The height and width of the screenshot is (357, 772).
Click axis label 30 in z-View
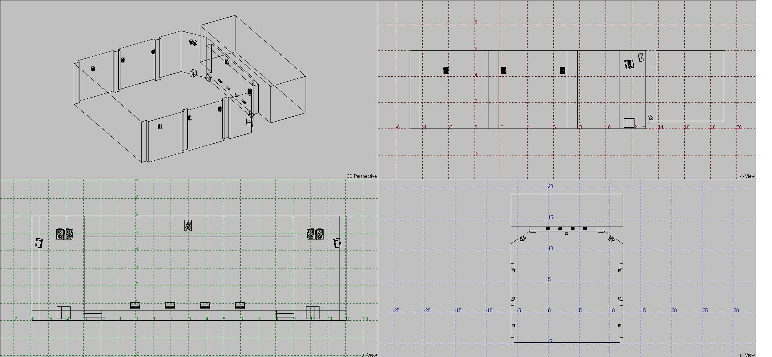point(736,310)
